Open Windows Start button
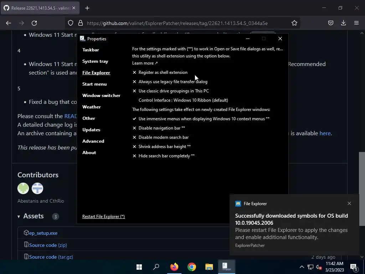The width and height of the screenshot is (365, 274). [139, 267]
